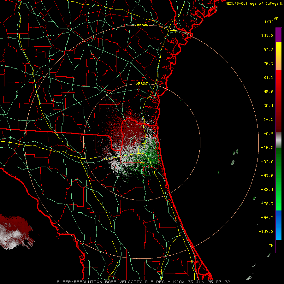Select the 92.3 velocity scale value
The image size is (284, 284).
point(269,50)
